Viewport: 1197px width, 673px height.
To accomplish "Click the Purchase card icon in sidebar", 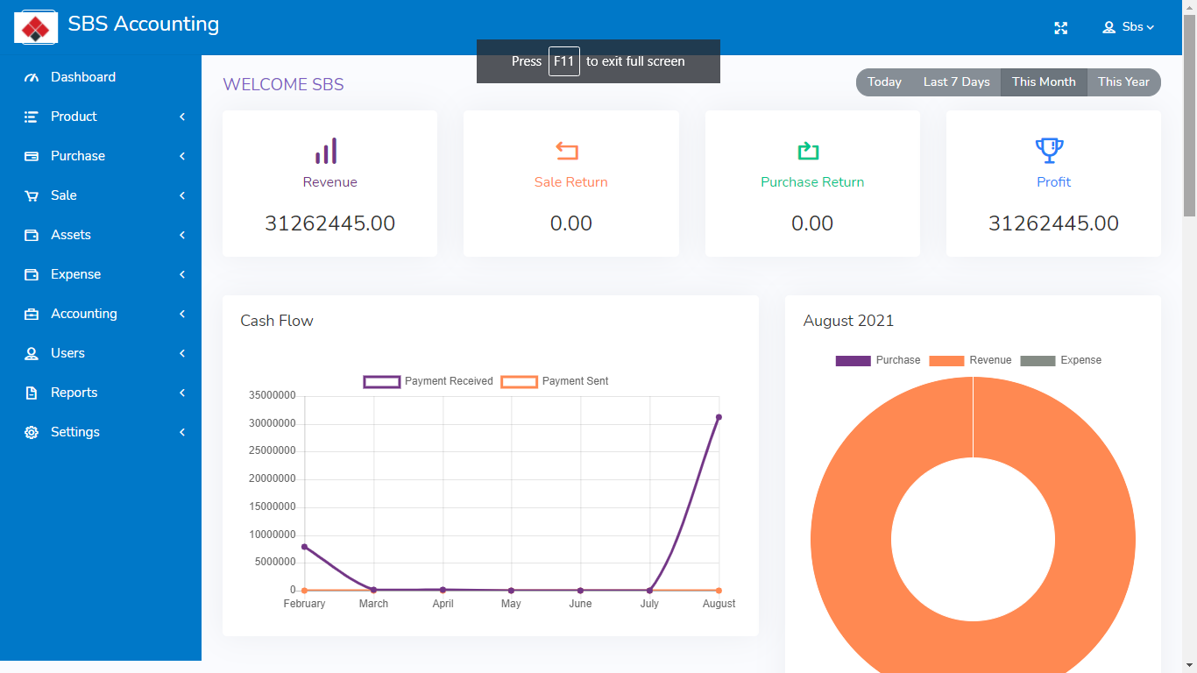I will click(32, 156).
